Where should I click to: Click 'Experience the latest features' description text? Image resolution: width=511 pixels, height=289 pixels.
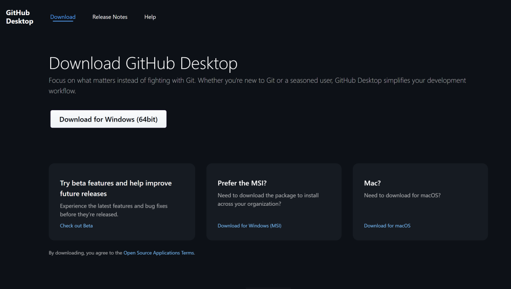pyautogui.click(x=114, y=210)
